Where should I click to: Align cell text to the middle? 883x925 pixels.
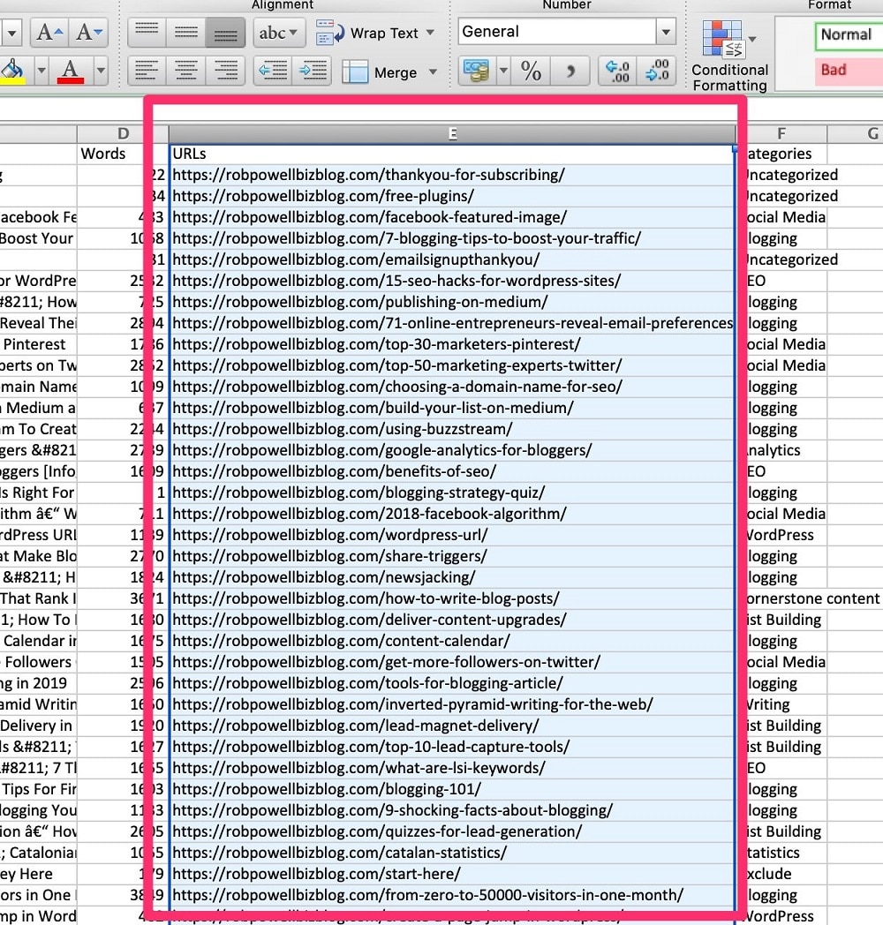(x=186, y=32)
